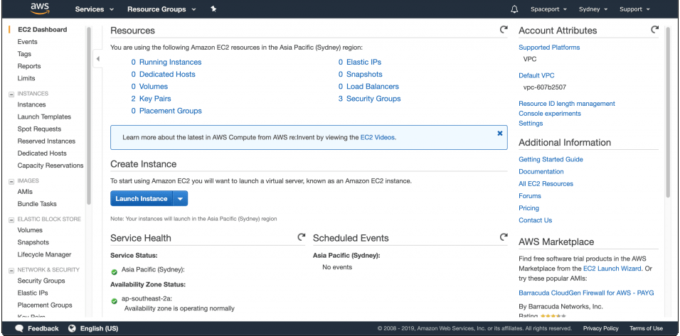Image resolution: width=680 pixels, height=336 pixels.
Task: Click the AWS logo home icon
Action: (x=40, y=9)
